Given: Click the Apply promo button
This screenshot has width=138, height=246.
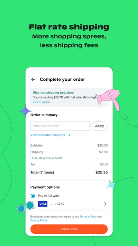Looking at the screenshot, I should click(x=100, y=126).
